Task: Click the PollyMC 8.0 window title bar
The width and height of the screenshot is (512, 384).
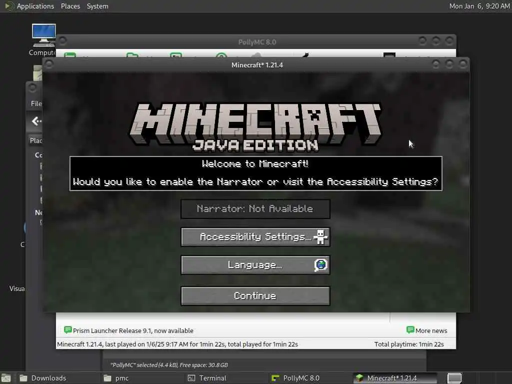Action: point(257,42)
